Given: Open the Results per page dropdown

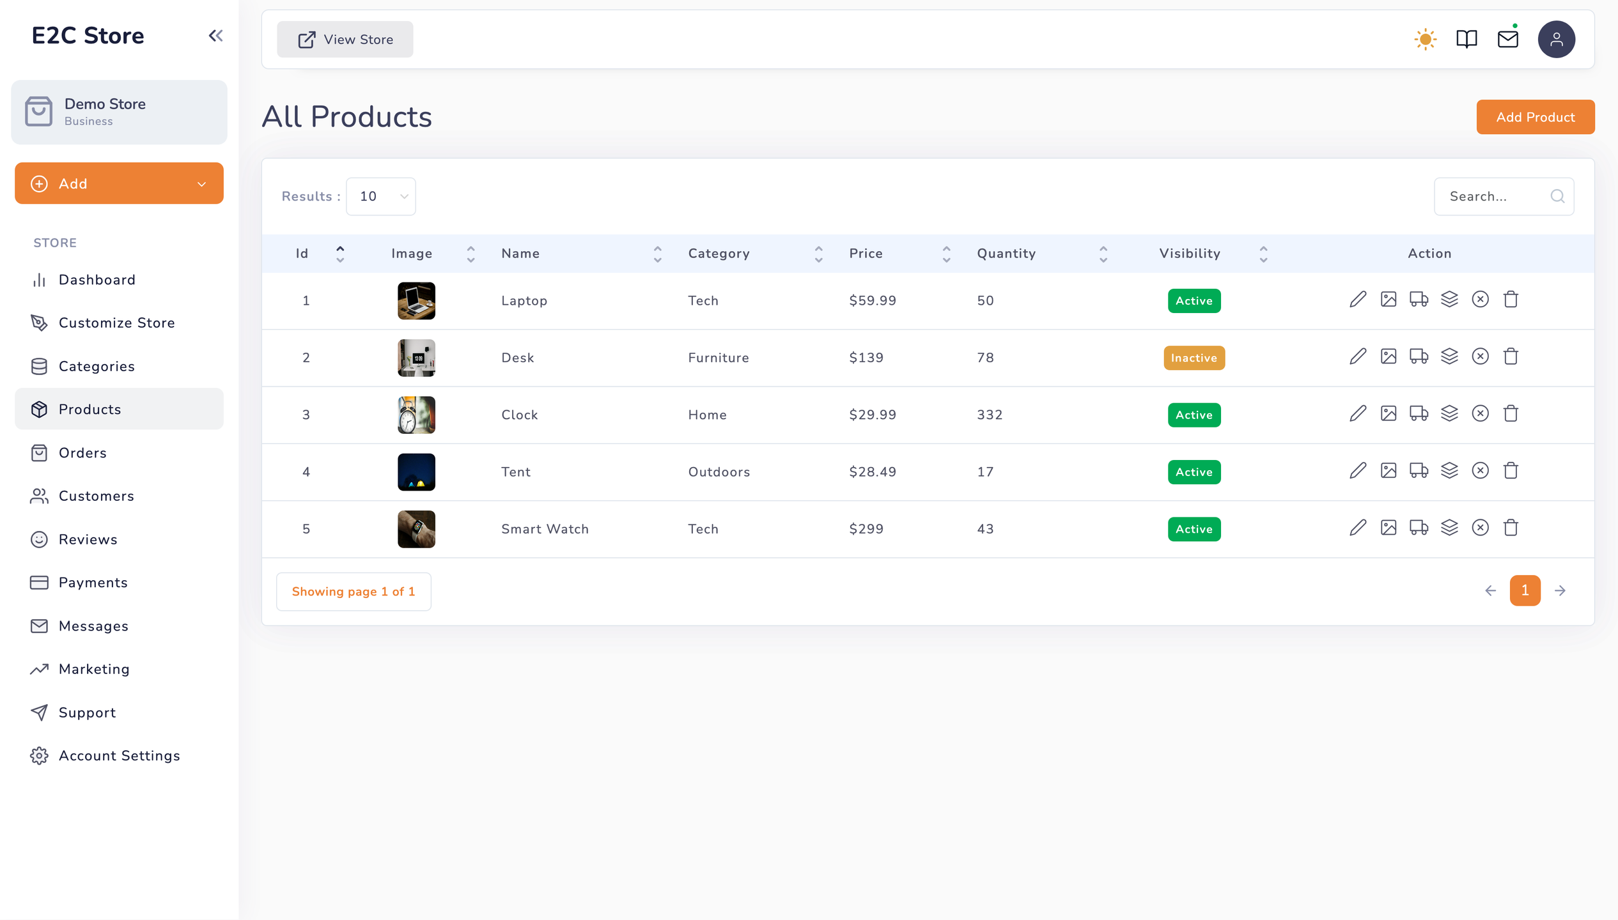Looking at the screenshot, I should pyautogui.click(x=381, y=197).
